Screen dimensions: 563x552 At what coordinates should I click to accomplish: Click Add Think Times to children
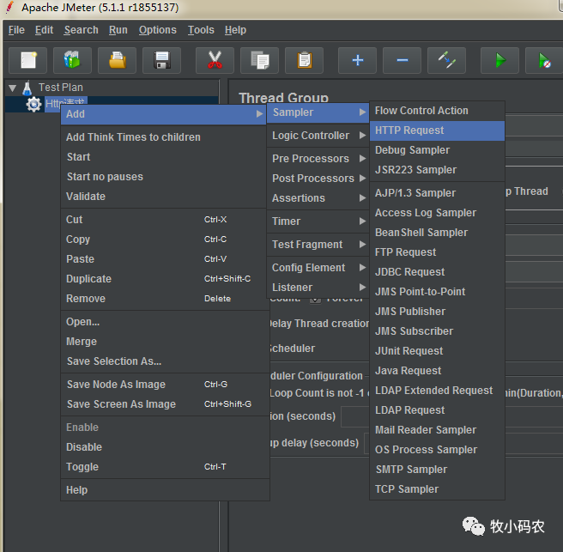[163, 137]
